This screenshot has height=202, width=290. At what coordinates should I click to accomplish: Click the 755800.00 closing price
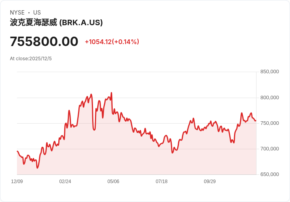point(44,41)
